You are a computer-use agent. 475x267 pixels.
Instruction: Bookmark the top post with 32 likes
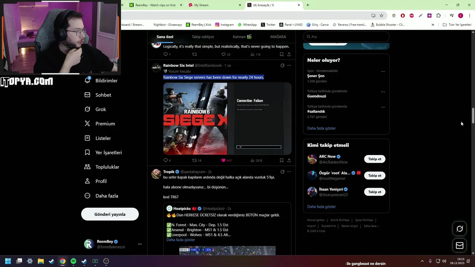pyautogui.click(x=282, y=54)
